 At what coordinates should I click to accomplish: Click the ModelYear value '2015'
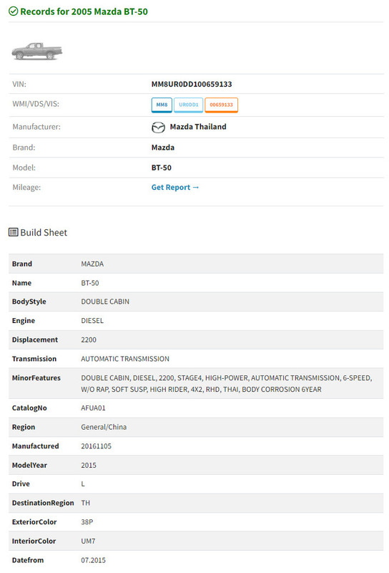(x=89, y=465)
